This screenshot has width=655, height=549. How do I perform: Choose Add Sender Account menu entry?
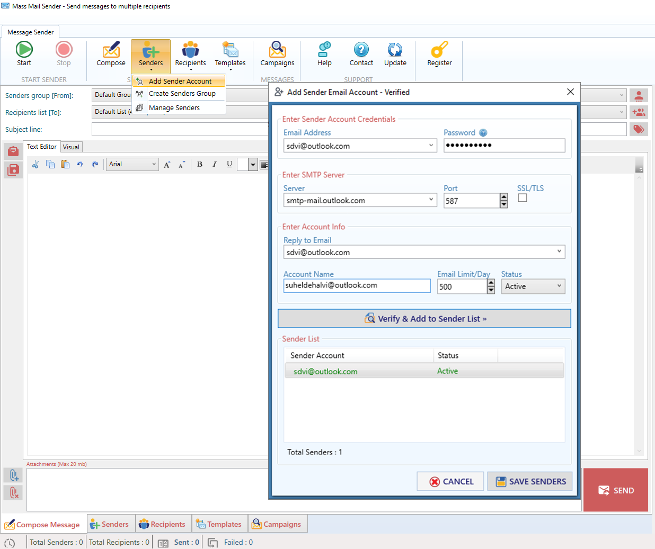pyautogui.click(x=179, y=81)
